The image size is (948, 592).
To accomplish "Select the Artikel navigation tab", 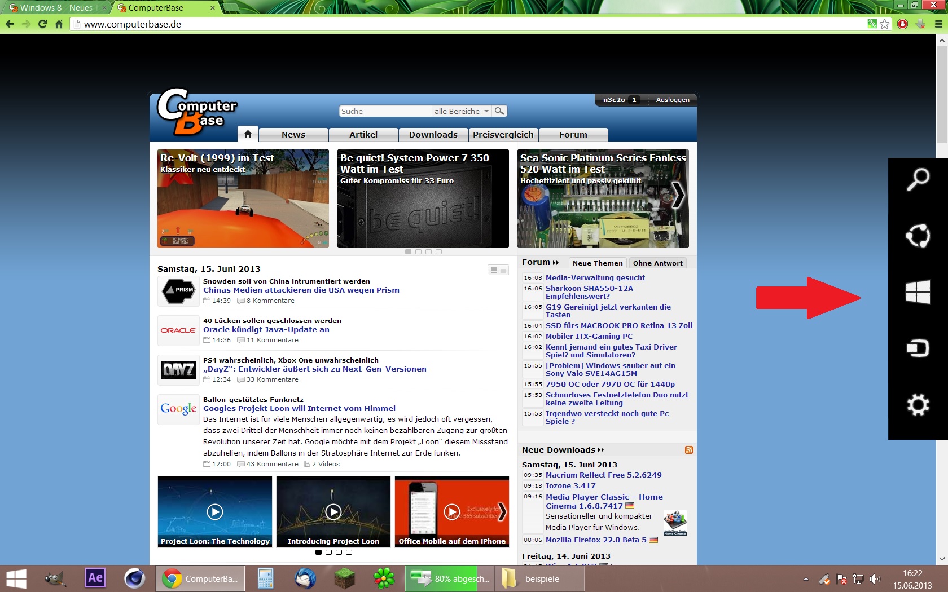I will click(x=363, y=135).
